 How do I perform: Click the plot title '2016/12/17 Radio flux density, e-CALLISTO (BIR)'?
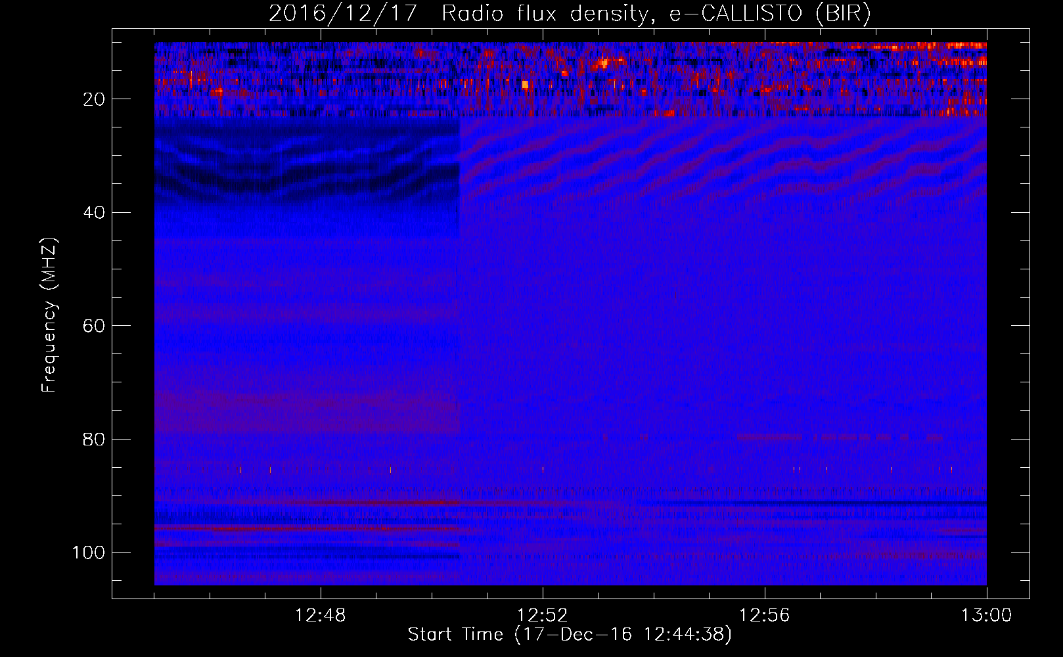(x=570, y=14)
